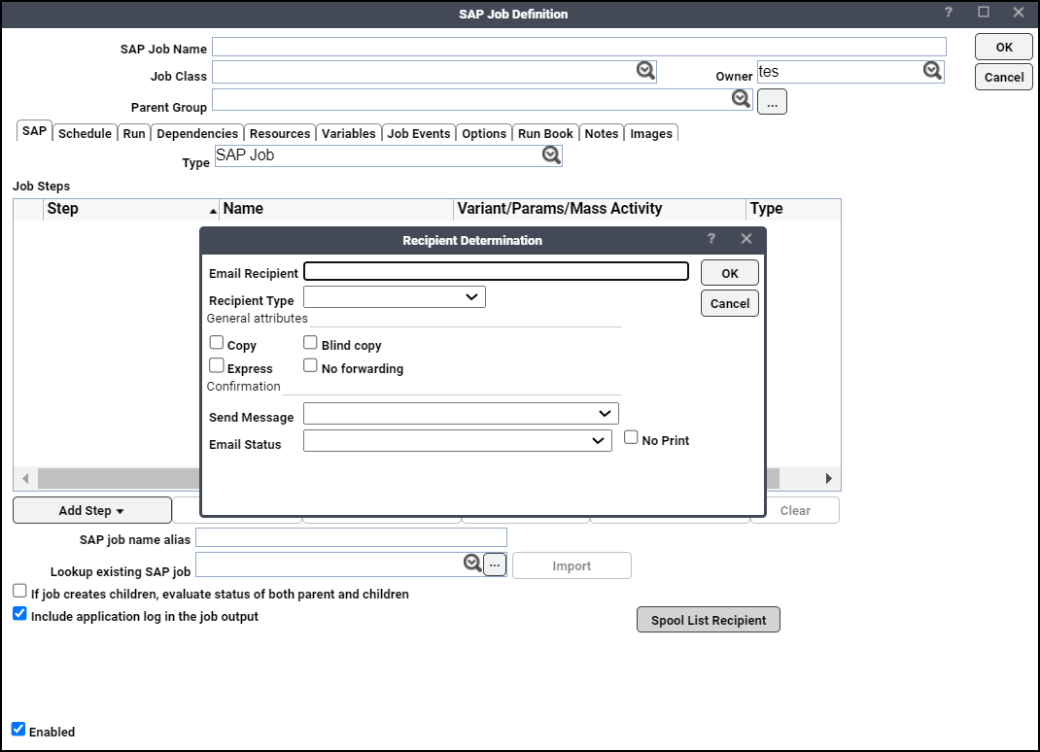1040x752 pixels.
Task: Click the Recipient Determination help icon
Action: click(x=711, y=238)
